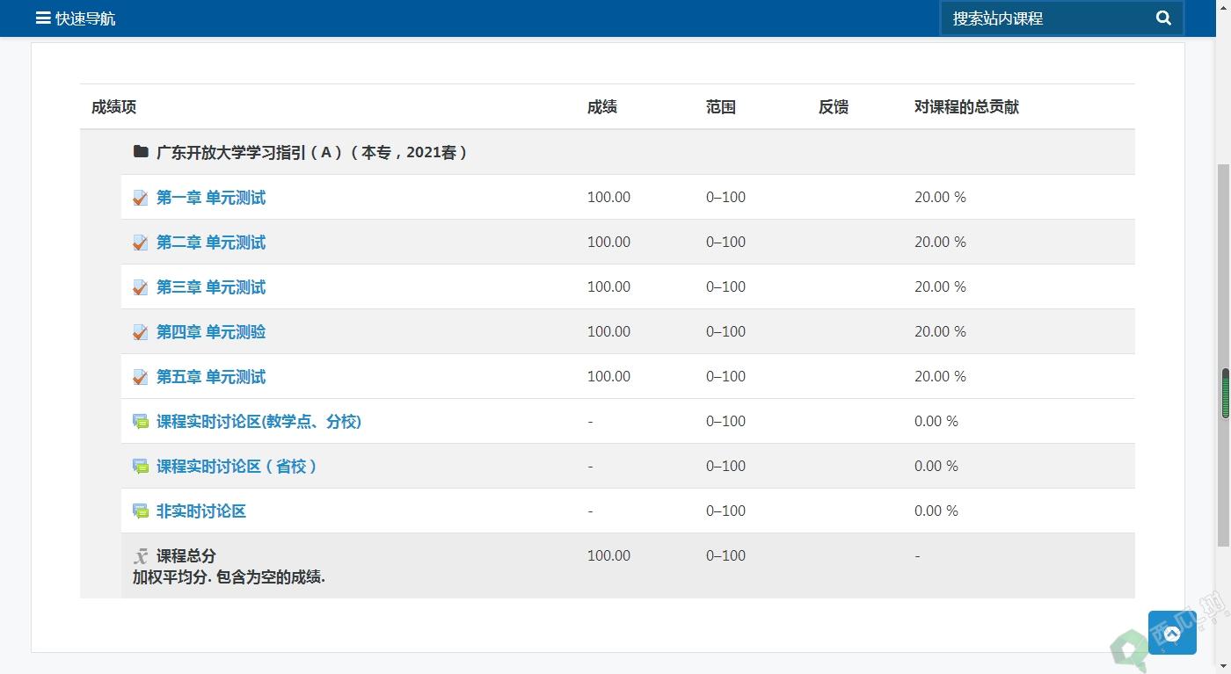Open the 第四章 单元测验 link
This screenshot has width=1231, height=674.
point(210,332)
